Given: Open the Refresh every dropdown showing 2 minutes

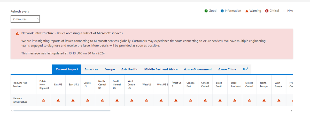Looking at the screenshot, I should pos(25,19).
